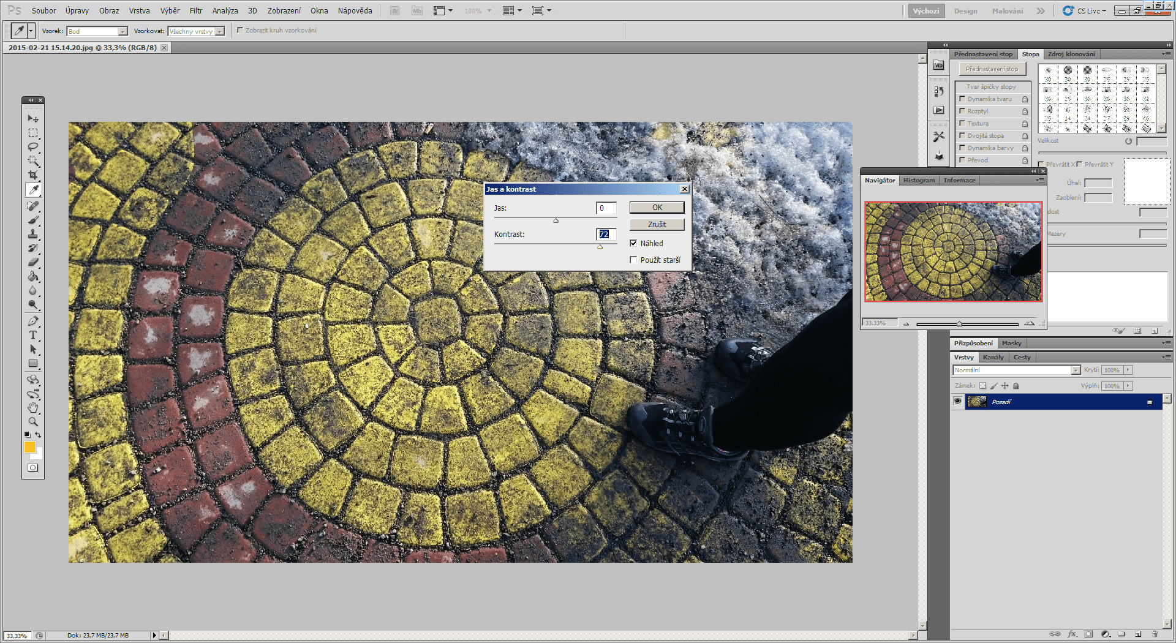Select the Eraser tool

click(33, 263)
